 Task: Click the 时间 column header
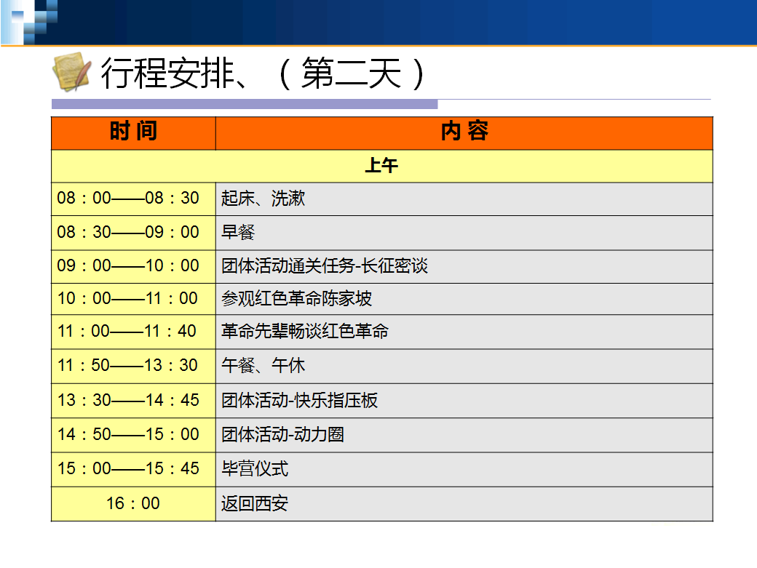134,133
